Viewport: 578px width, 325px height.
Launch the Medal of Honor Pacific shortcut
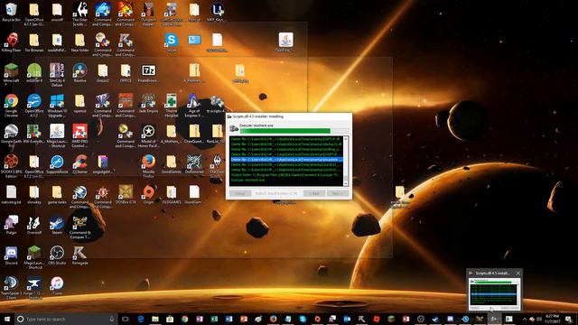point(148,135)
